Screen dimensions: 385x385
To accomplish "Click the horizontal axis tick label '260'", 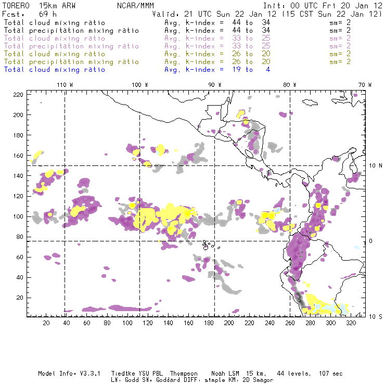I will (x=290, y=323).
